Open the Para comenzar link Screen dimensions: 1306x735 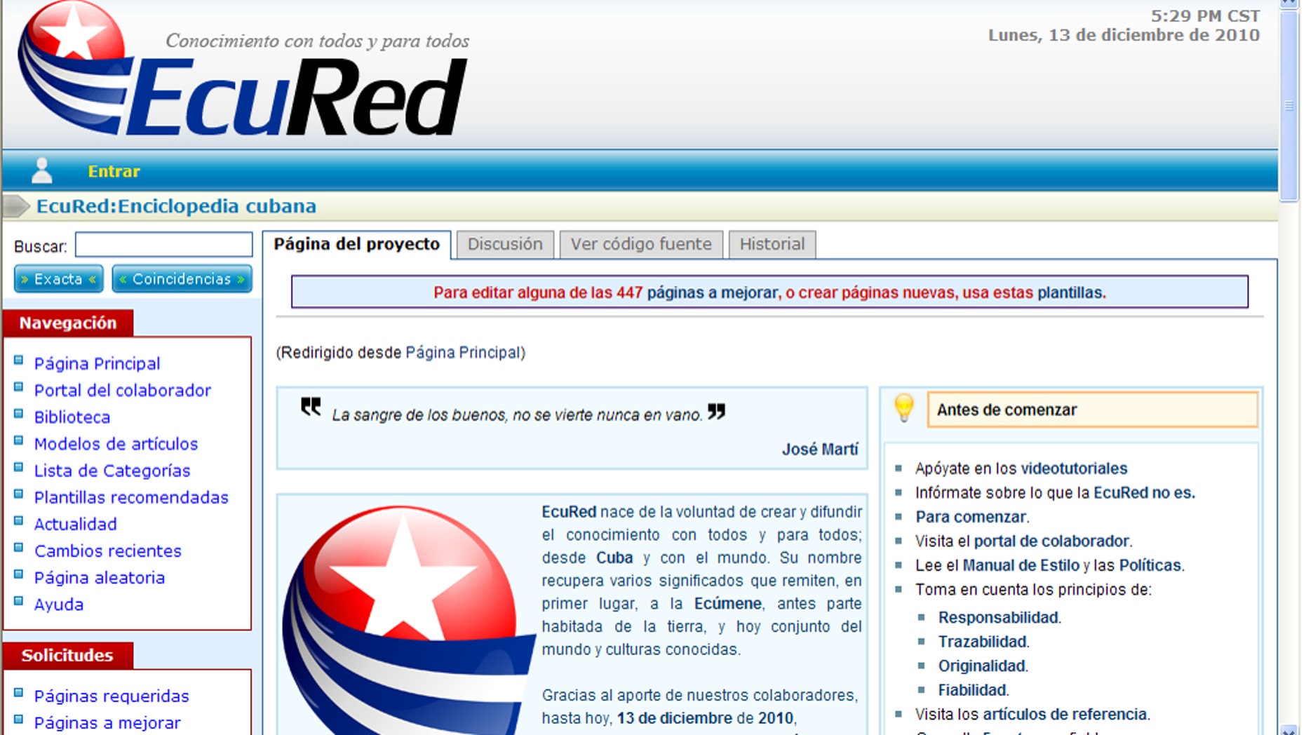point(971,517)
